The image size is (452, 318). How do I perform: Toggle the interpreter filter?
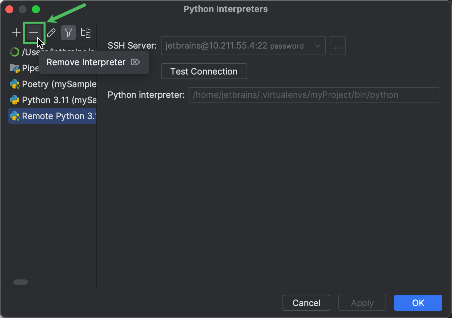(68, 32)
